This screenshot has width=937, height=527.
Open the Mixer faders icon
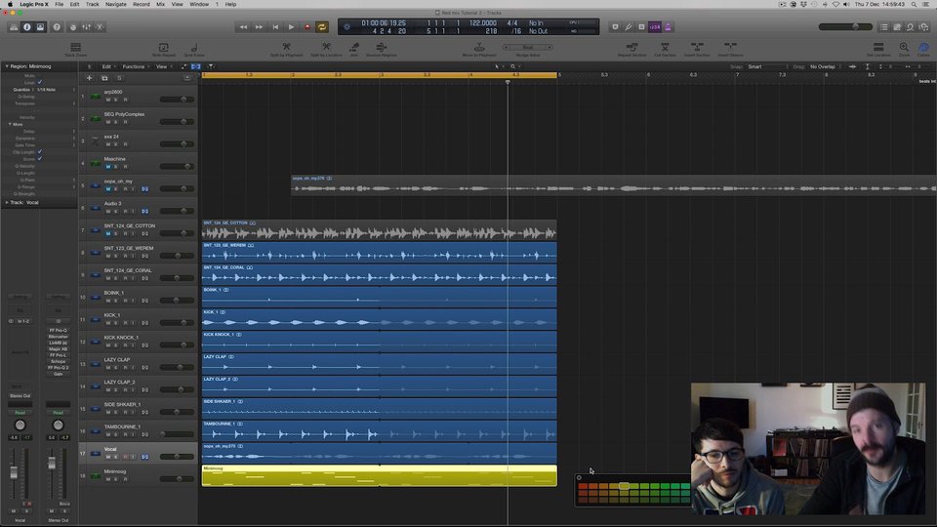[87, 27]
